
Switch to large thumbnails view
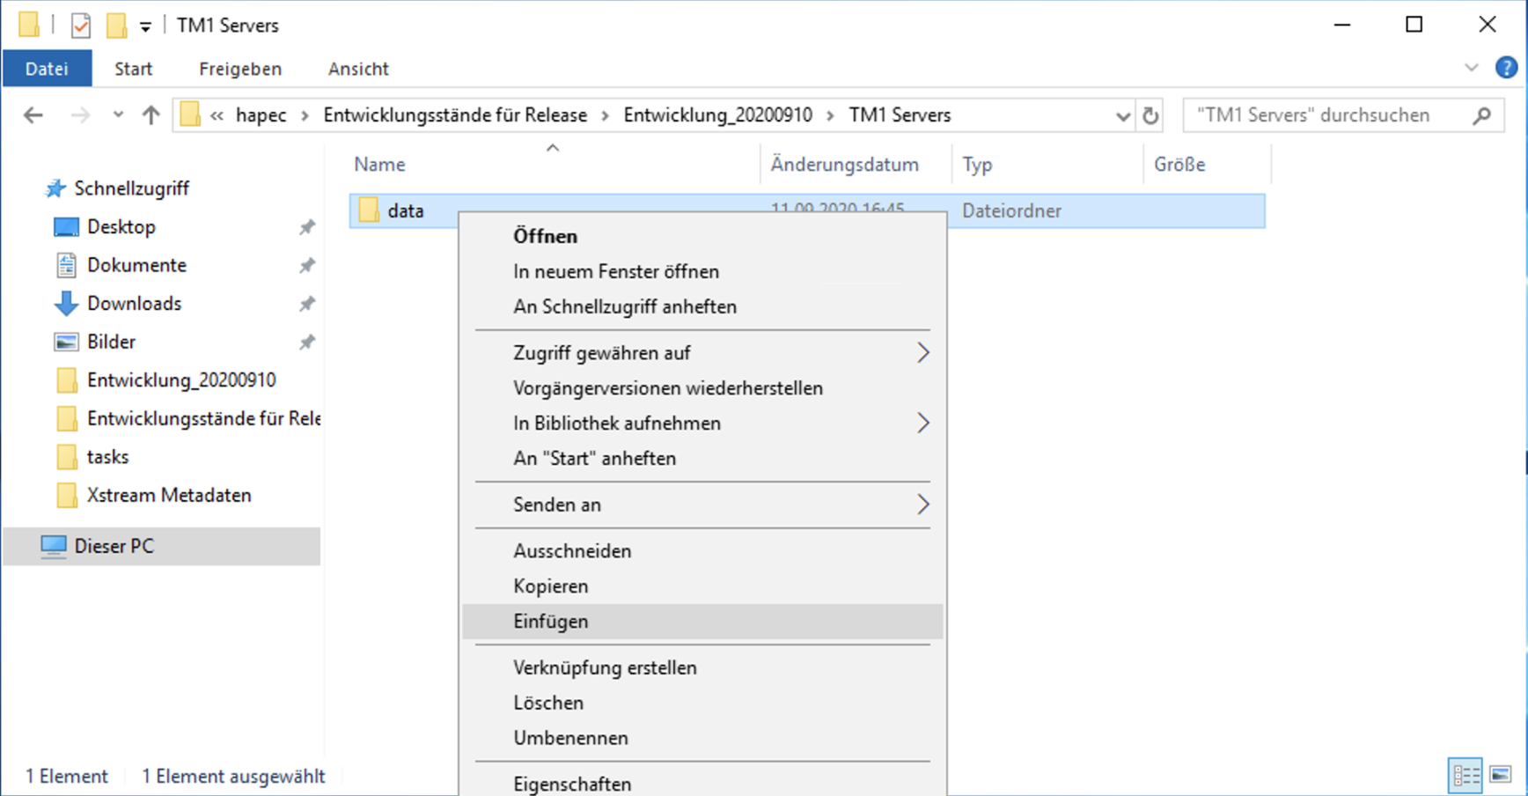1501,776
